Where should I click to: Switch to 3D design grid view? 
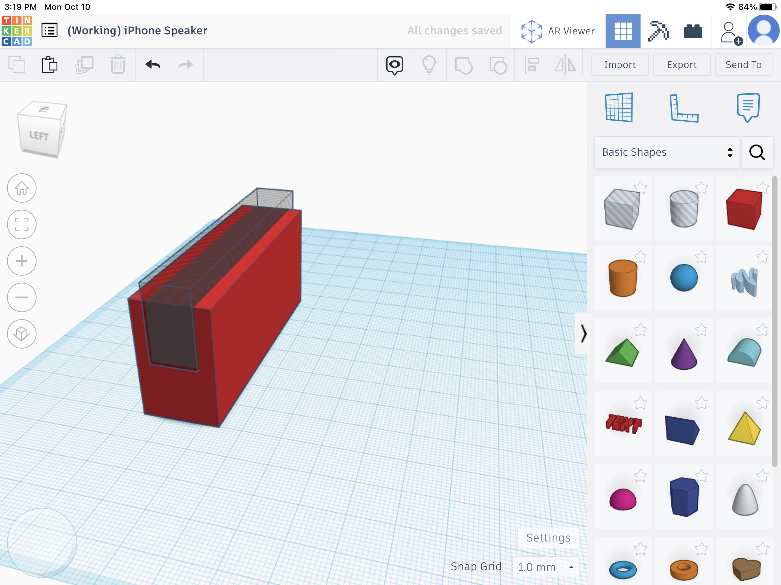(x=623, y=31)
